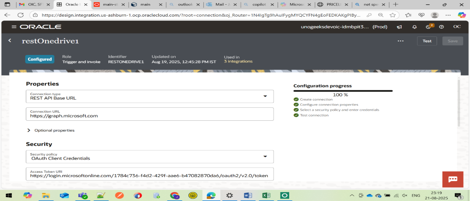
Task: Open the OneDrive cloud tray icon
Action: coord(370,196)
